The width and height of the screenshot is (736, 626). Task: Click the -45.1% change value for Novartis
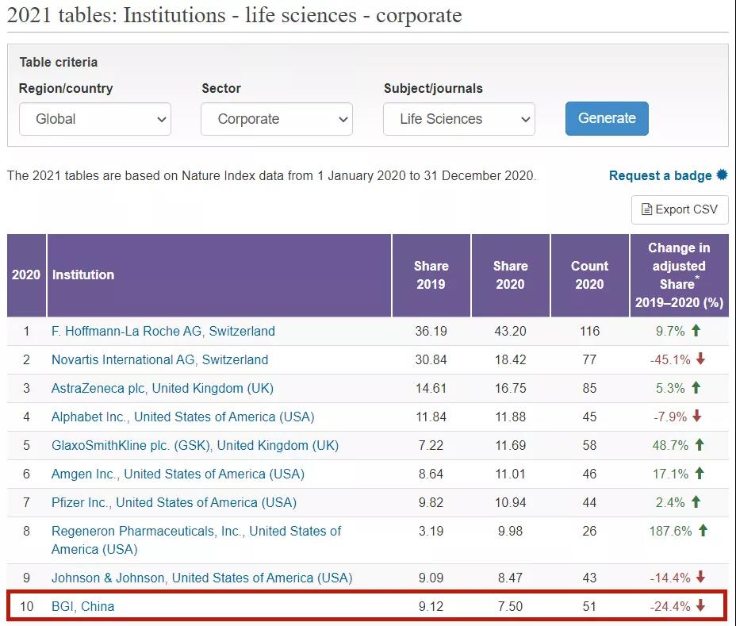click(670, 360)
